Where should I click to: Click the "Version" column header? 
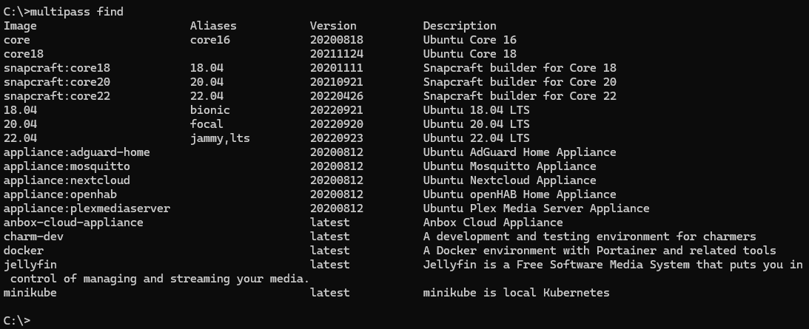pyautogui.click(x=333, y=26)
